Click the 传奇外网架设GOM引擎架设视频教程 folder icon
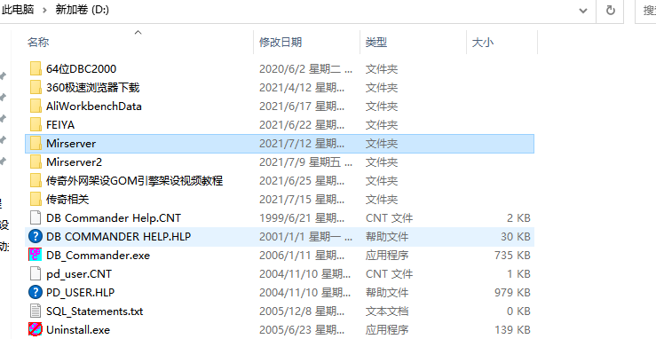 tap(36, 180)
